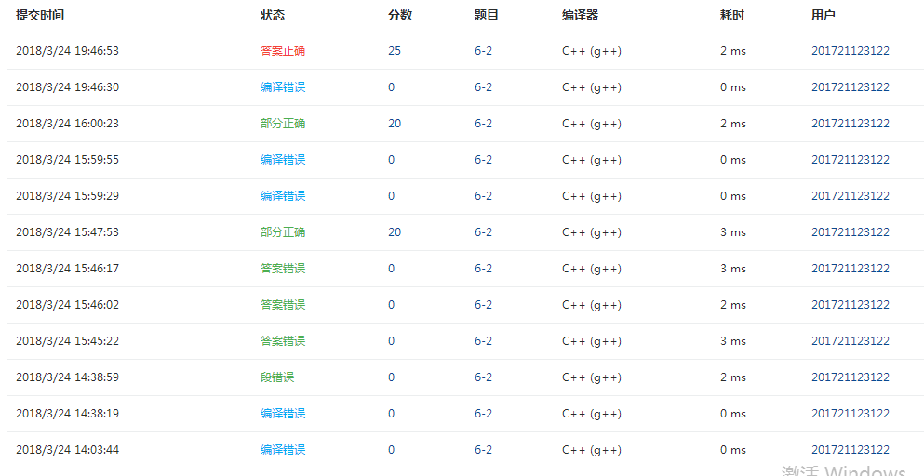Select timestamp 2018/3/24 15:46:17
The width and height of the screenshot is (924, 476).
67,269
